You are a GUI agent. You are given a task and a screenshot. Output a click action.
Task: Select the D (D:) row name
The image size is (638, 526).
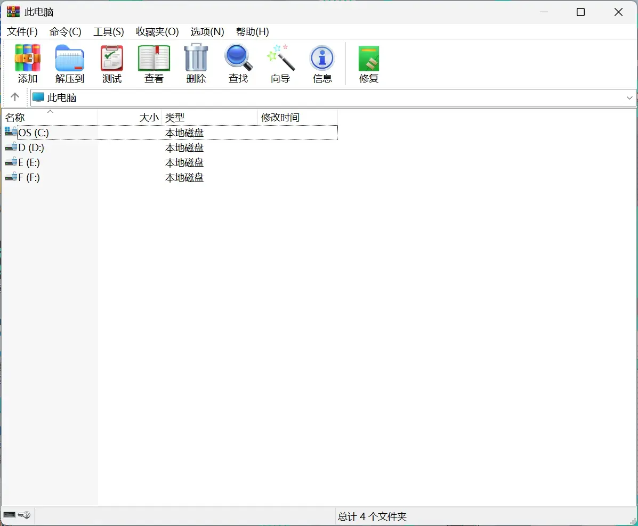pyautogui.click(x=31, y=147)
